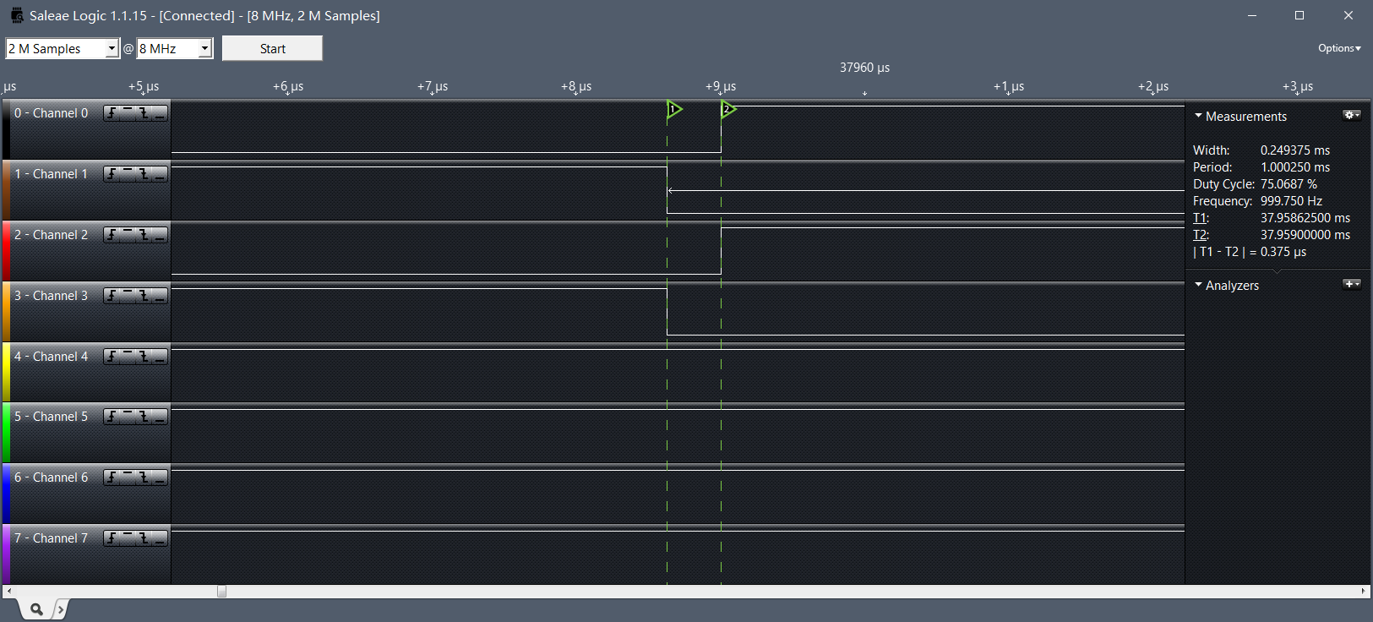Set high level trigger on Channel 1
Viewport: 1373px width, 622px height.
128,174
